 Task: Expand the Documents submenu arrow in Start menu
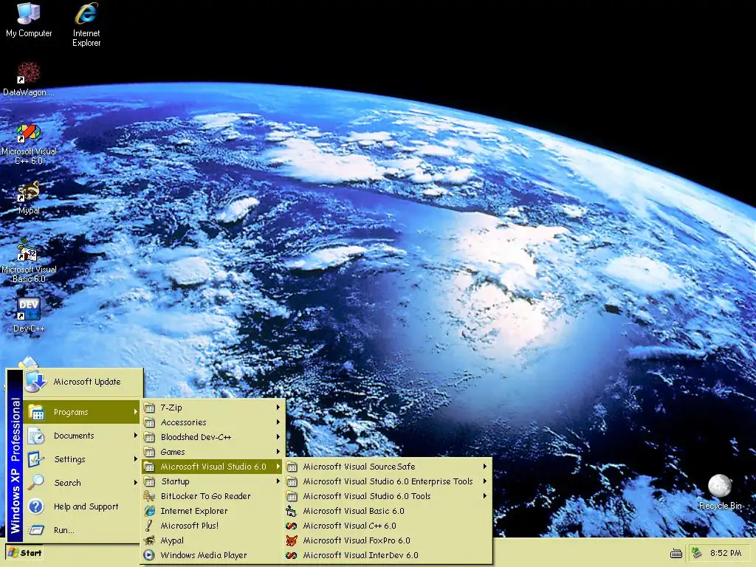click(136, 436)
